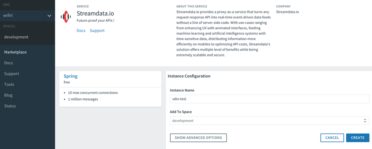Follow the Support link under Streamdata.io
Image resolution: width=372 pixels, height=149 pixels.
tap(97, 30)
